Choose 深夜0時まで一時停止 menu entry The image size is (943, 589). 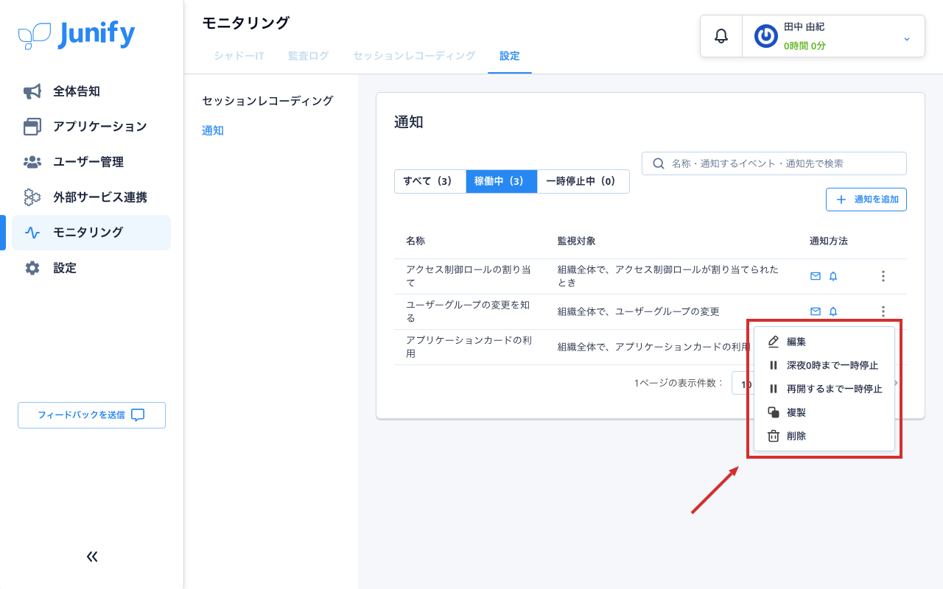(824, 365)
